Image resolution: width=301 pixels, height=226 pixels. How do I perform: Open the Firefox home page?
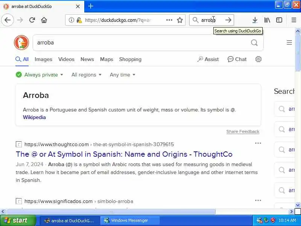click(44, 20)
